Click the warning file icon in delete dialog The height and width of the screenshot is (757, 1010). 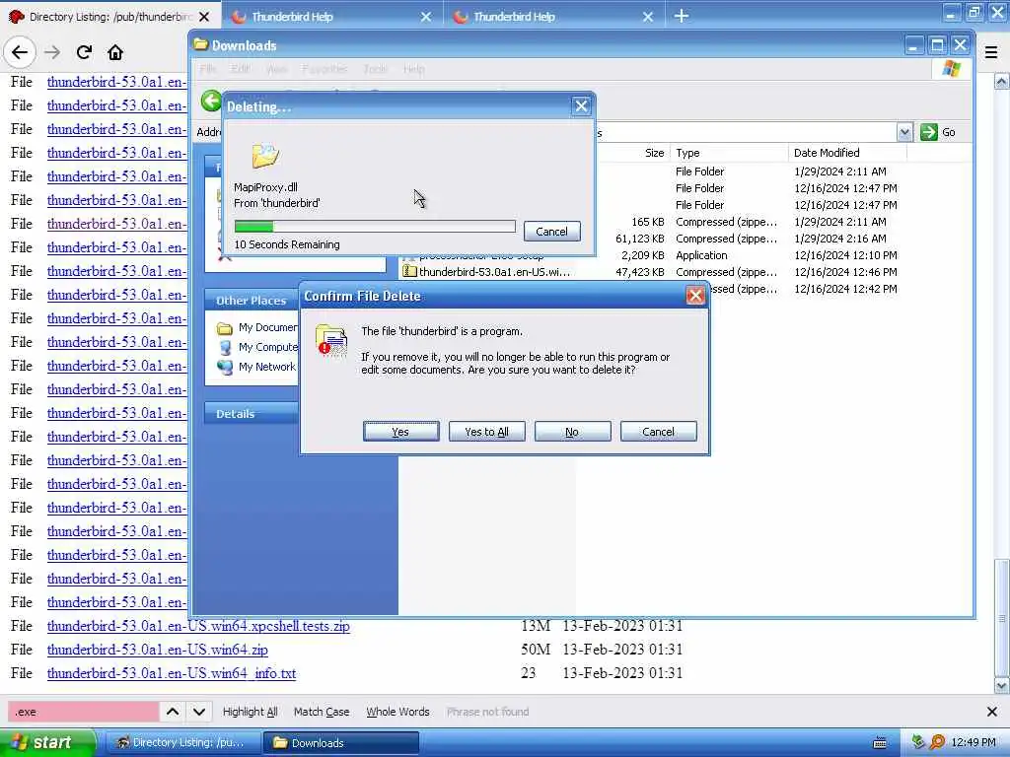point(331,340)
